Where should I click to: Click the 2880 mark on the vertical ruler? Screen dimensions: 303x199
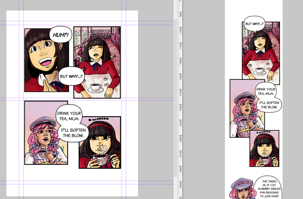coord(180,139)
